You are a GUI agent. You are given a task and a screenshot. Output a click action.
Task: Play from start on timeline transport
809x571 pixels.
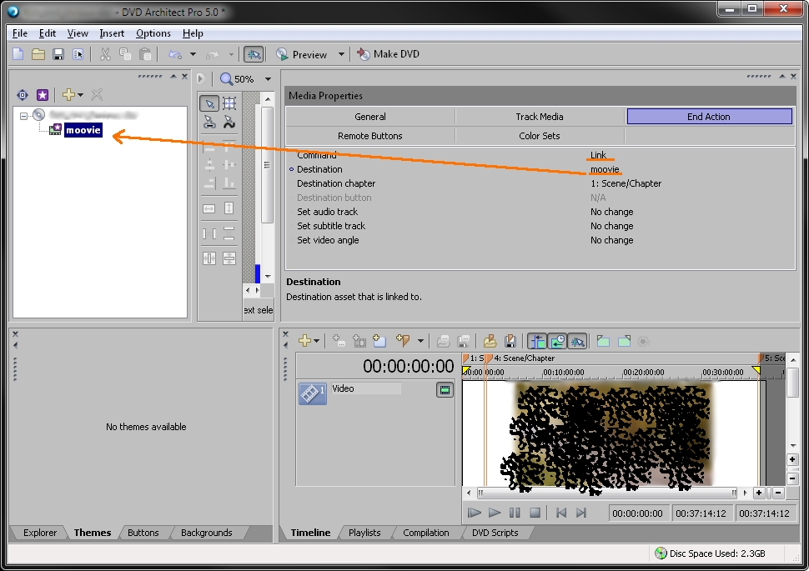click(x=475, y=513)
